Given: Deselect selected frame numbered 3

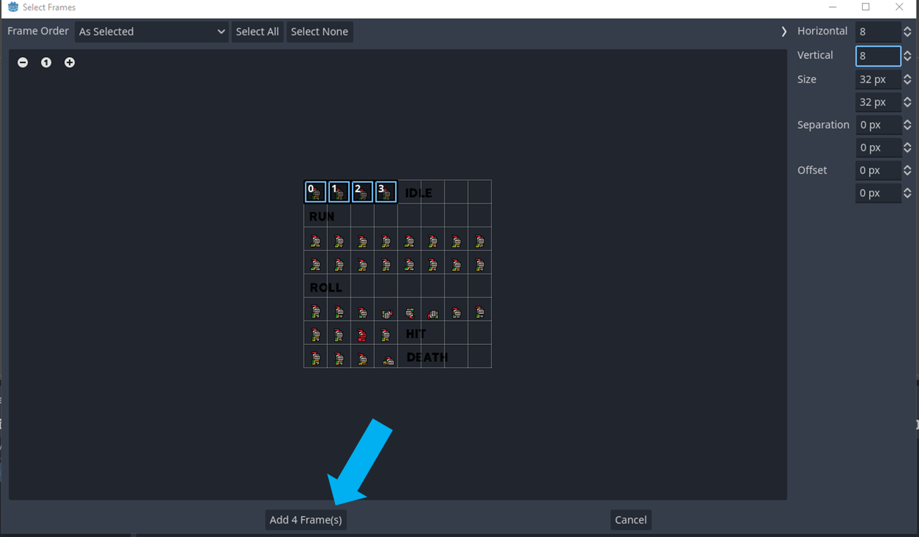Looking at the screenshot, I should tap(386, 192).
